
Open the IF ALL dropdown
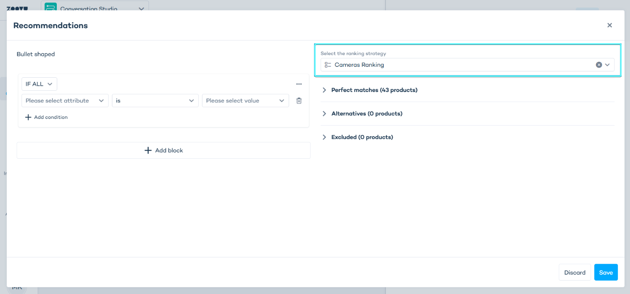pos(39,84)
